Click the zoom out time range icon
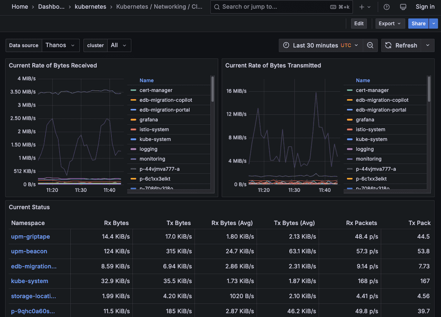 point(370,45)
